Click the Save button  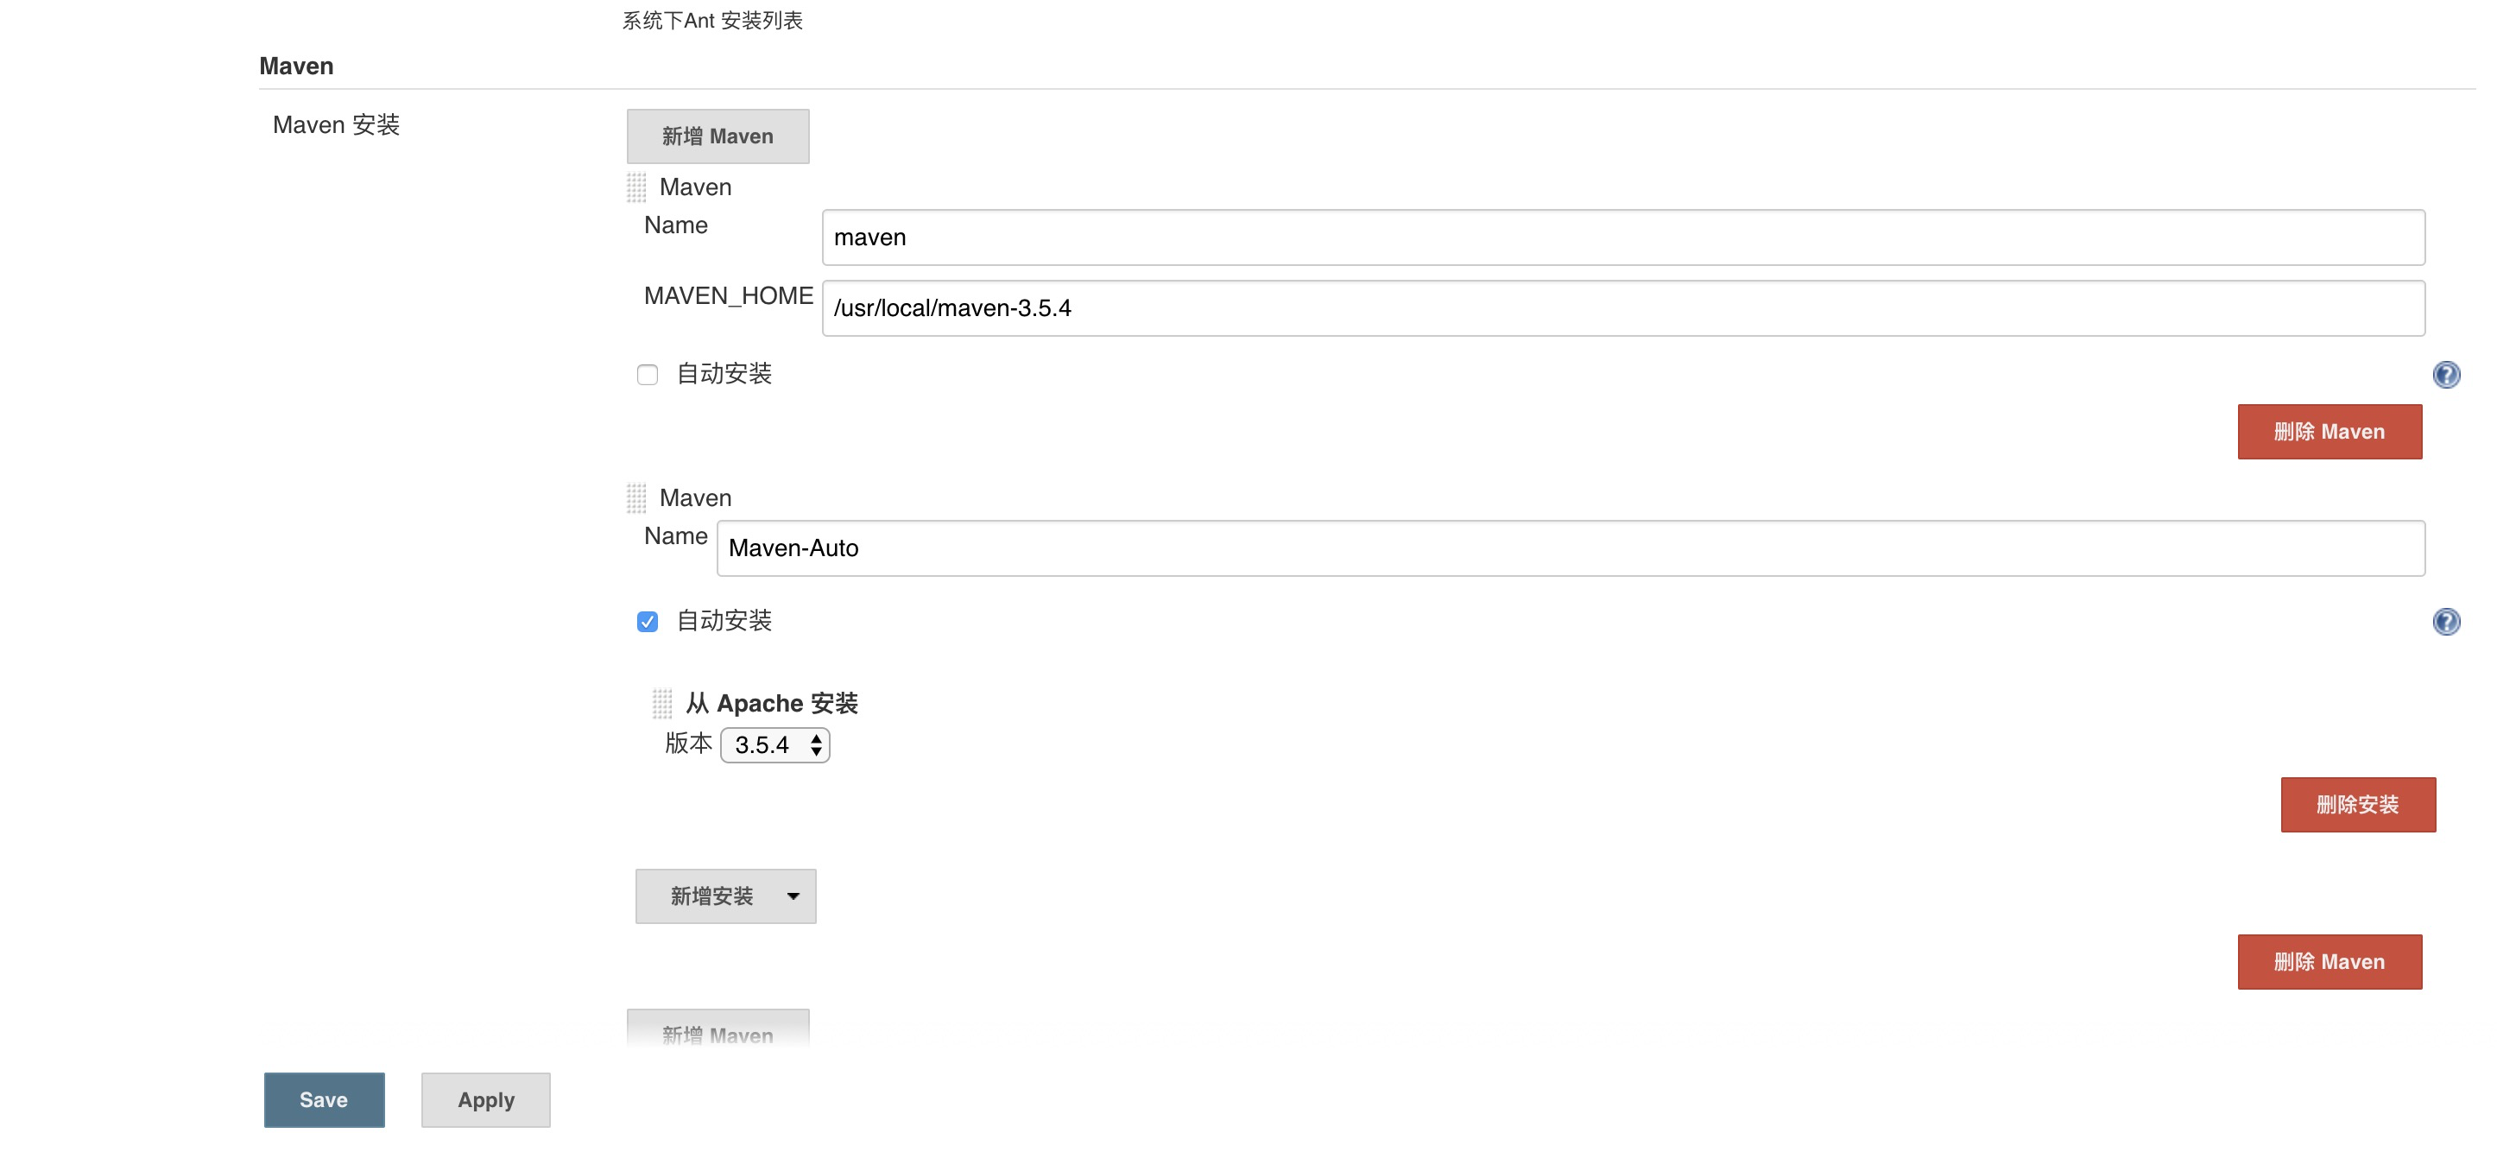pyautogui.click(x=324, y=1099)
